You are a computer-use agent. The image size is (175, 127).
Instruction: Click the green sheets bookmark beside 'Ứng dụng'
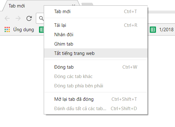pos(42,30)
